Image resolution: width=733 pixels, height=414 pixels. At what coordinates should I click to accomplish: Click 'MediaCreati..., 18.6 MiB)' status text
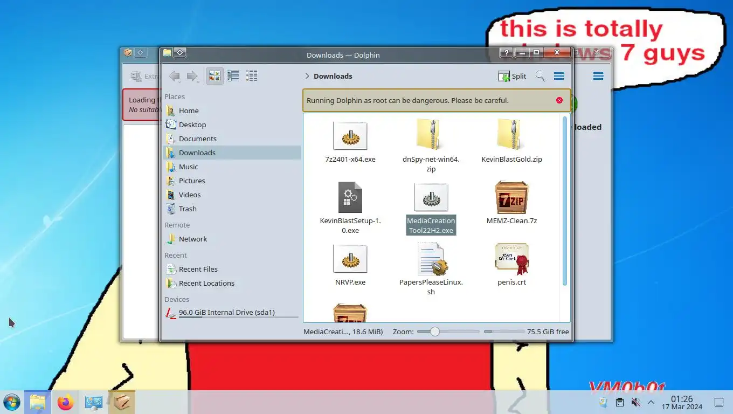pos(343,332)
